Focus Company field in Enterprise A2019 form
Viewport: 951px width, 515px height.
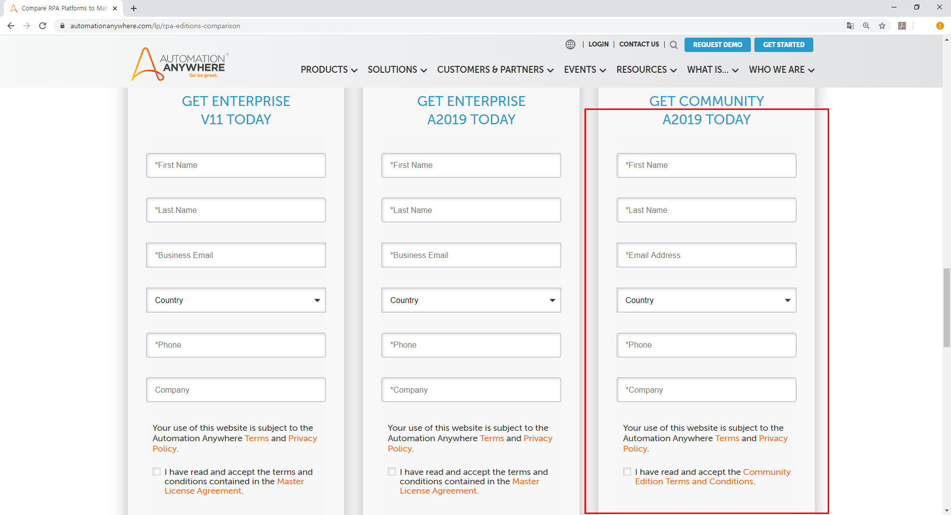tap(471, 390)
